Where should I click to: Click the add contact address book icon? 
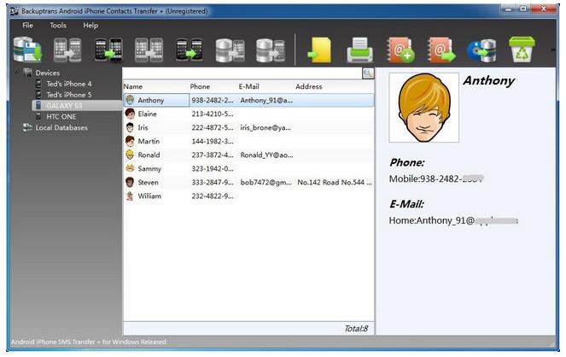(400, 50)
